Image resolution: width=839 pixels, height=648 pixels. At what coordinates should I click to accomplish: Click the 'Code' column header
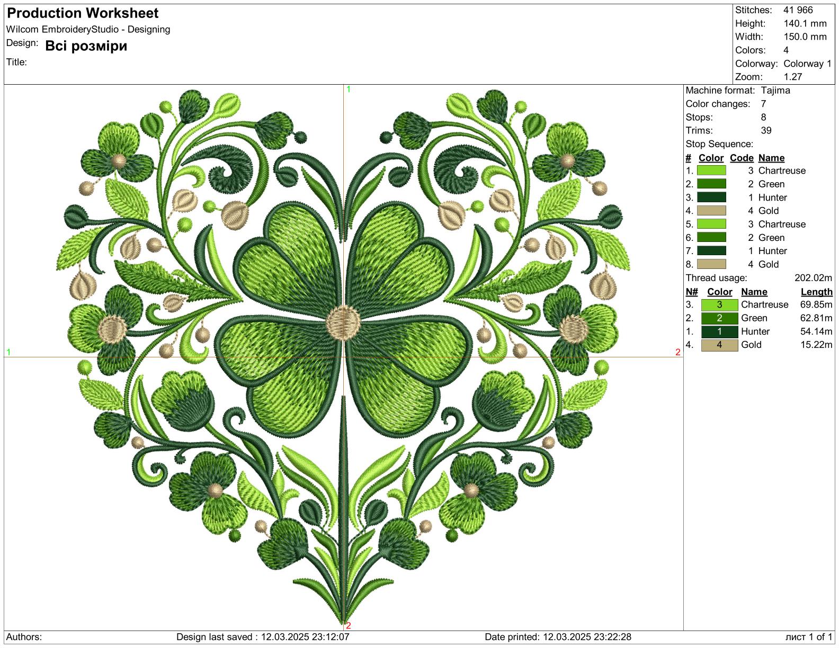tap(742, 158)
